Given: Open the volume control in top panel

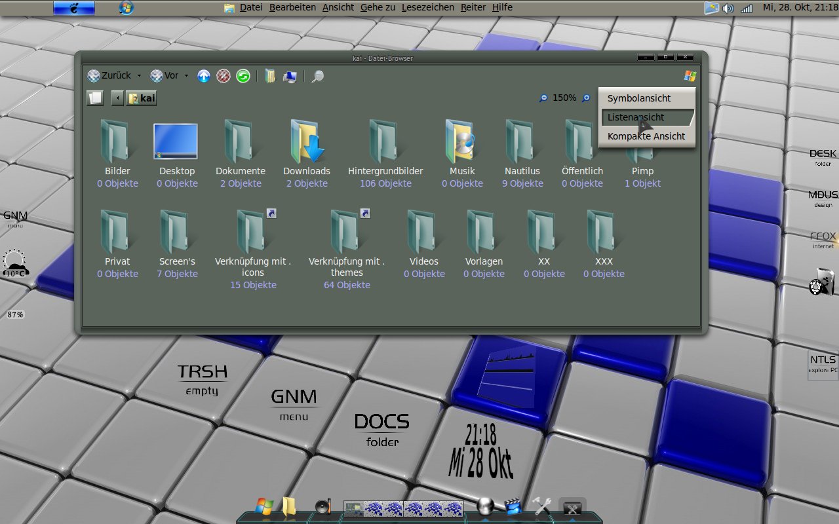Looking at the screenshot, I should coord(728,9).
